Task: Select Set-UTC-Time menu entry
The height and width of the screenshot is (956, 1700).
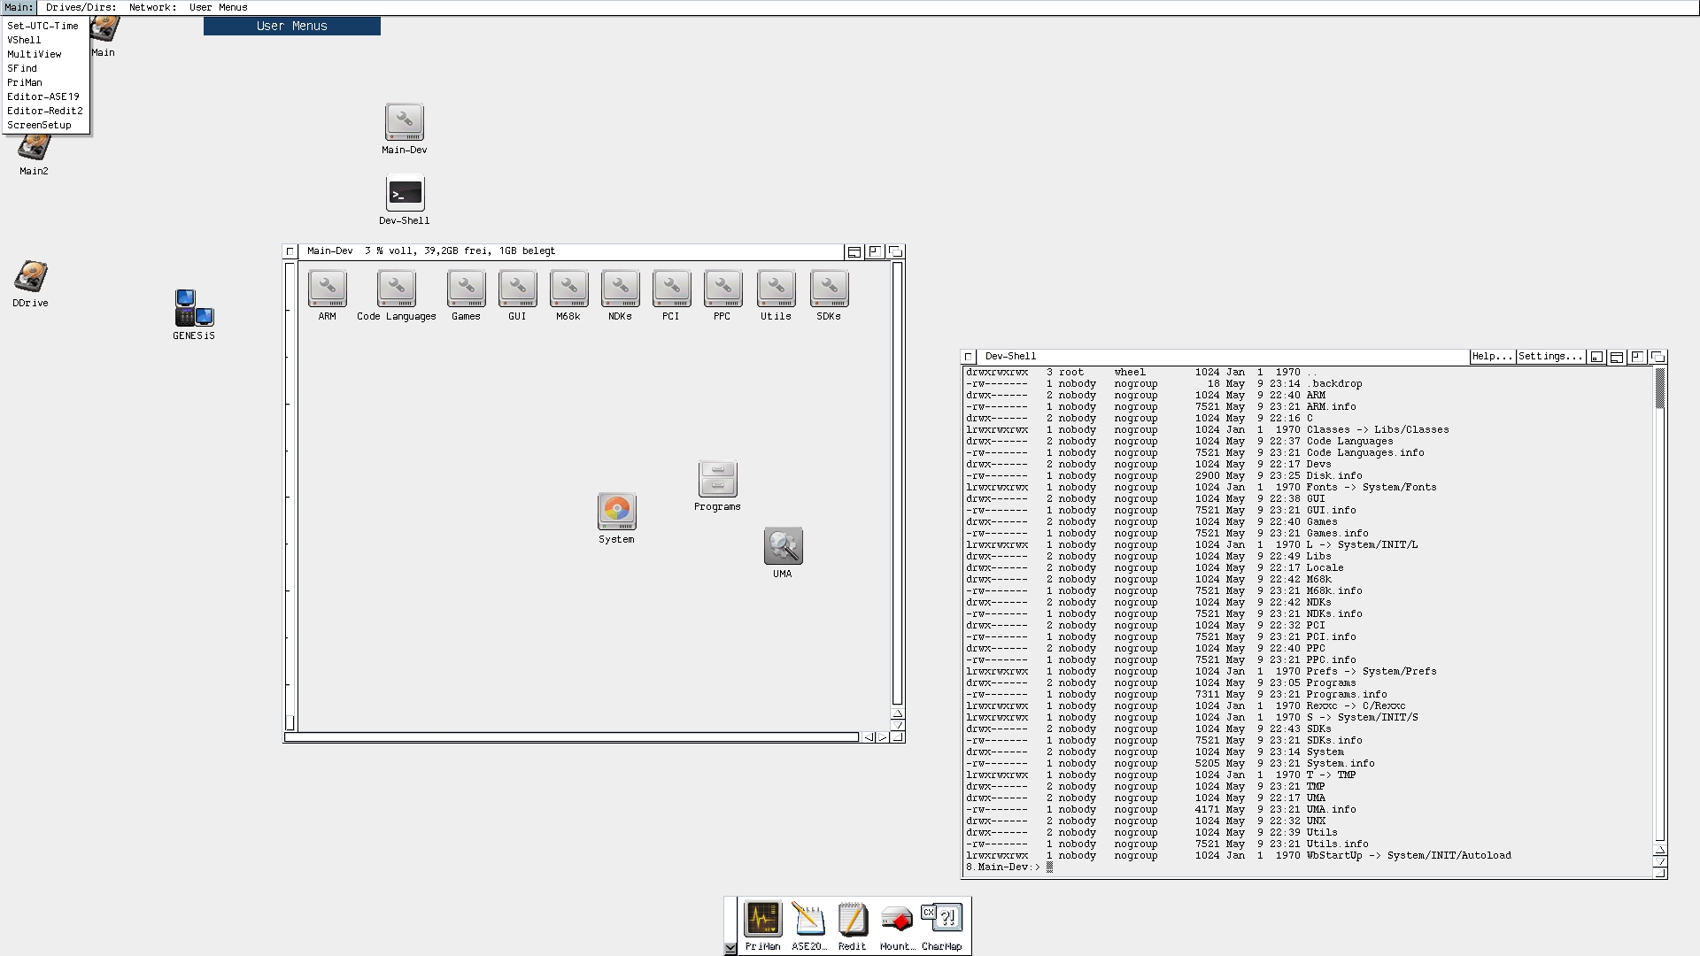Action: tap(42, 26)
